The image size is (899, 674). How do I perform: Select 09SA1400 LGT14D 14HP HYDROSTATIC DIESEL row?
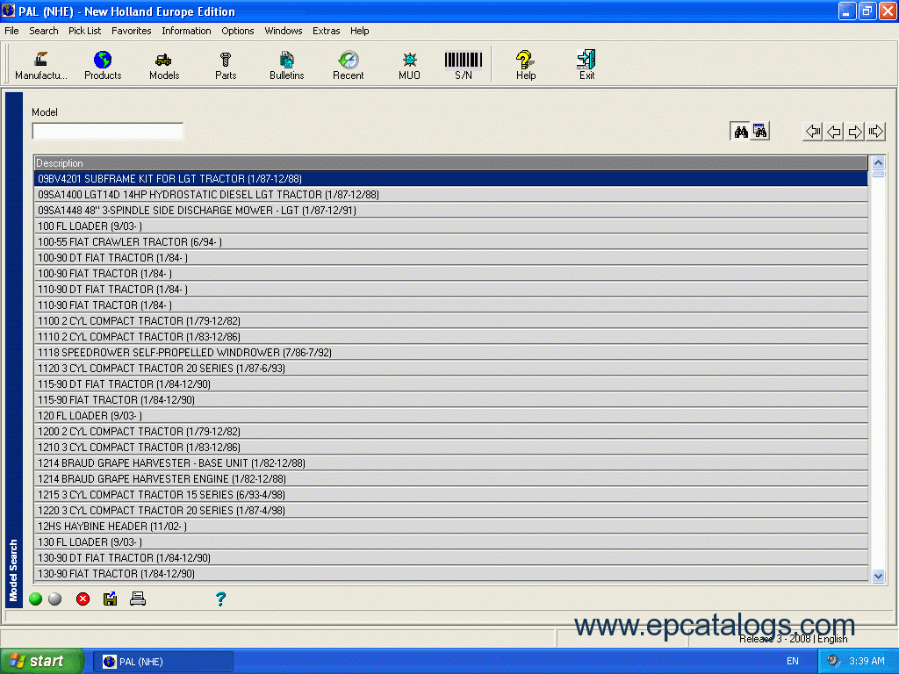[x=450, y=195]
